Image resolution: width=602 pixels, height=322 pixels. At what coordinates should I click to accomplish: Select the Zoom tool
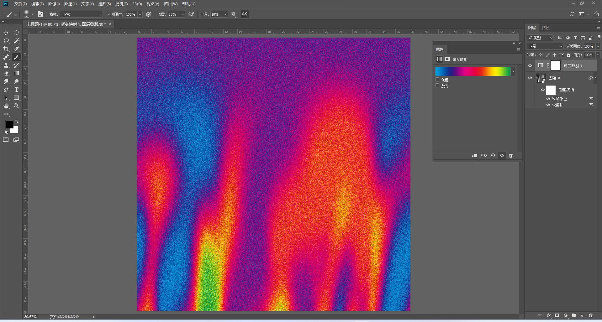coord(16,106)
